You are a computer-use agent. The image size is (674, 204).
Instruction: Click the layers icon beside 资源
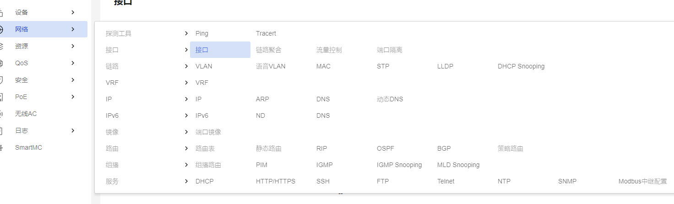tap(1, 46)
